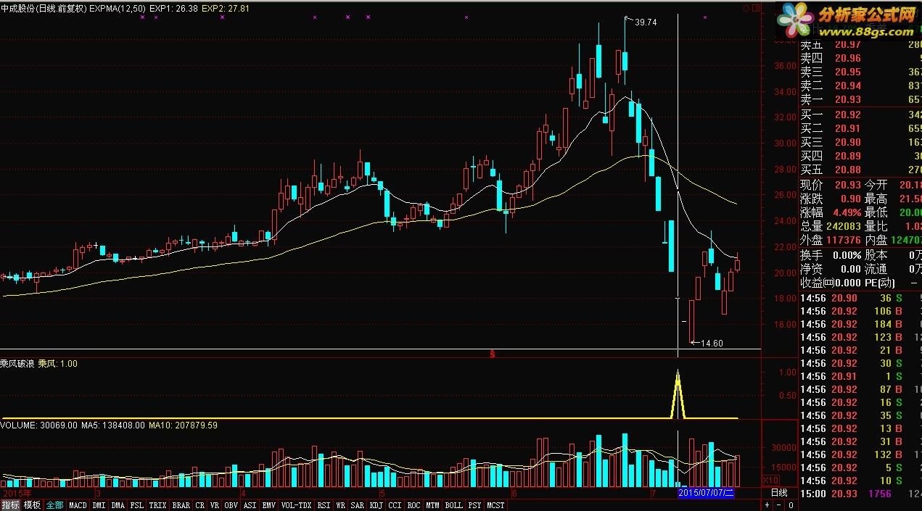This screenshot has height=511, width=922.
Task: Click the 总量 242083 value
Action: (844, 226)
